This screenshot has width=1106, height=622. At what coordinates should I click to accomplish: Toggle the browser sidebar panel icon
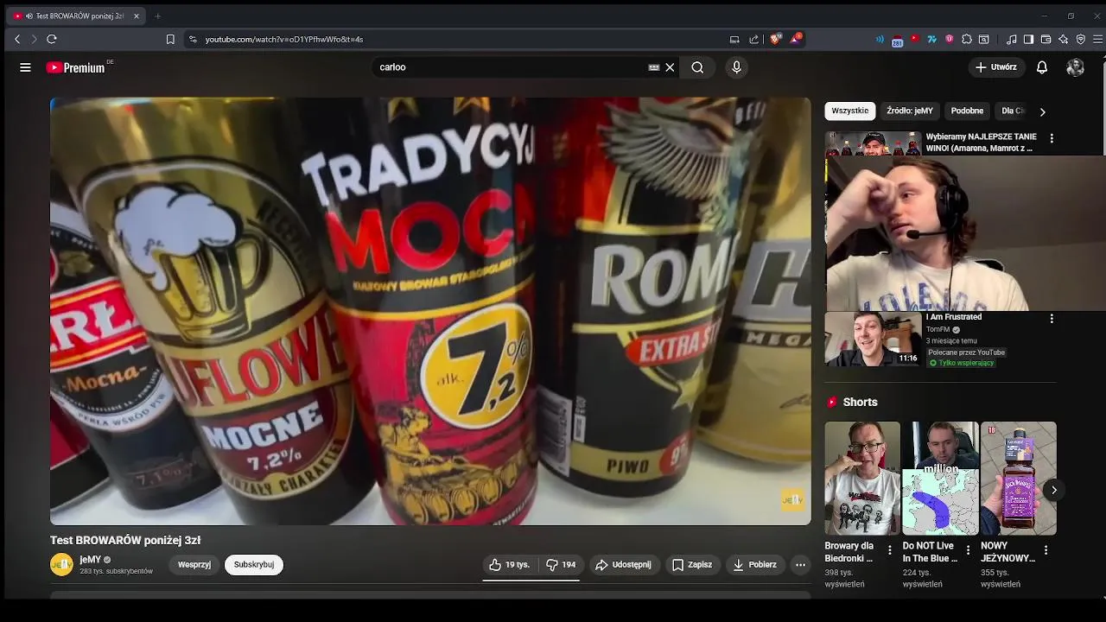[1028, 39]
